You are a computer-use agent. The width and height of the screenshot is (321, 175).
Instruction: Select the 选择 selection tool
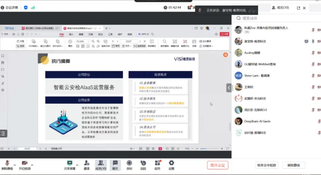click(x=20, y=46)
